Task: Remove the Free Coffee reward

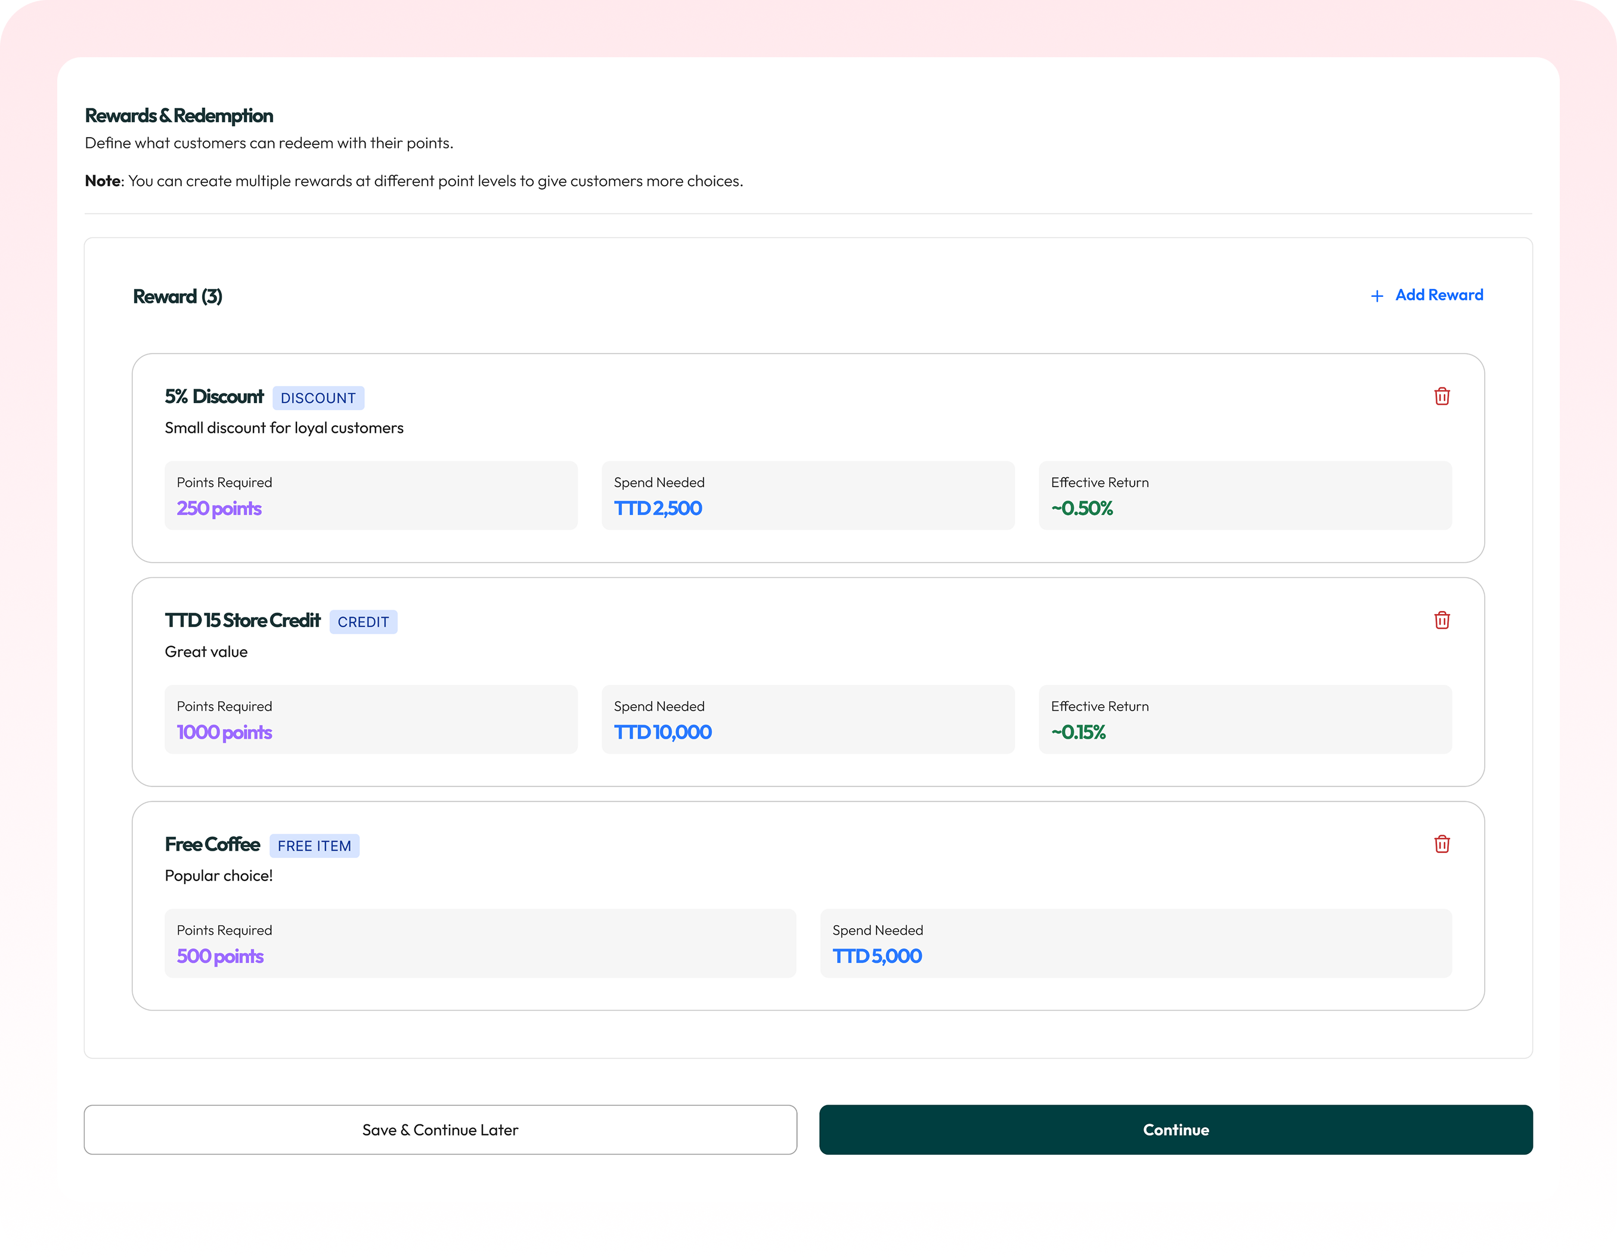Action: coord(1442,845)
